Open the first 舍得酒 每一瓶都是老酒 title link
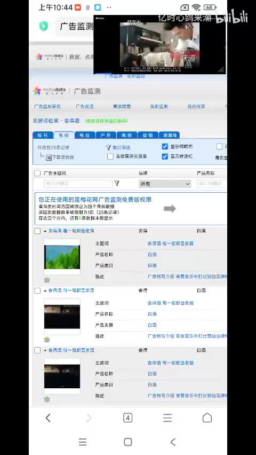 (71, 231)
